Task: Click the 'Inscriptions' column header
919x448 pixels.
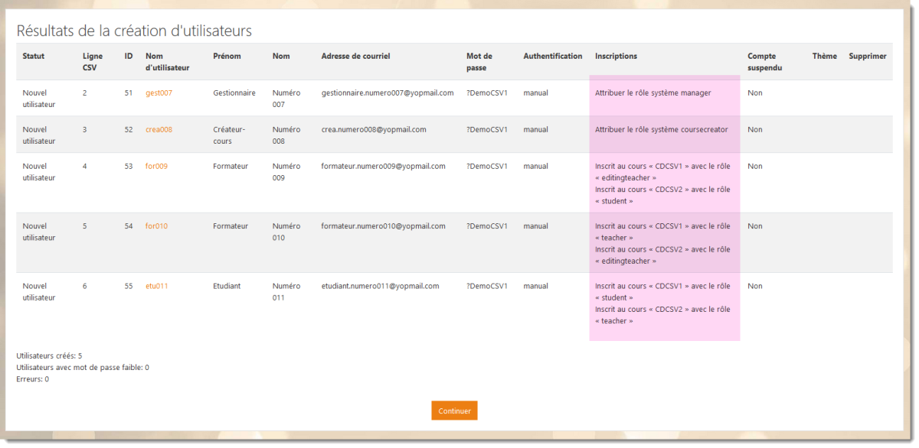Action: click(616, 57)
